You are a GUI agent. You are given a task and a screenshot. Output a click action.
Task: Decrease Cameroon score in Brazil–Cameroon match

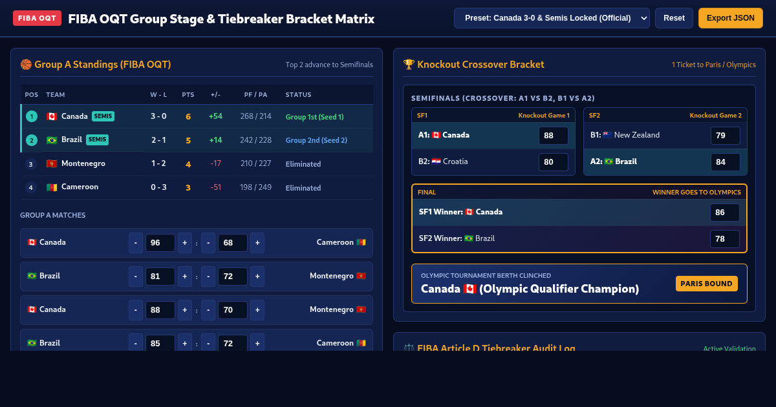208,342
